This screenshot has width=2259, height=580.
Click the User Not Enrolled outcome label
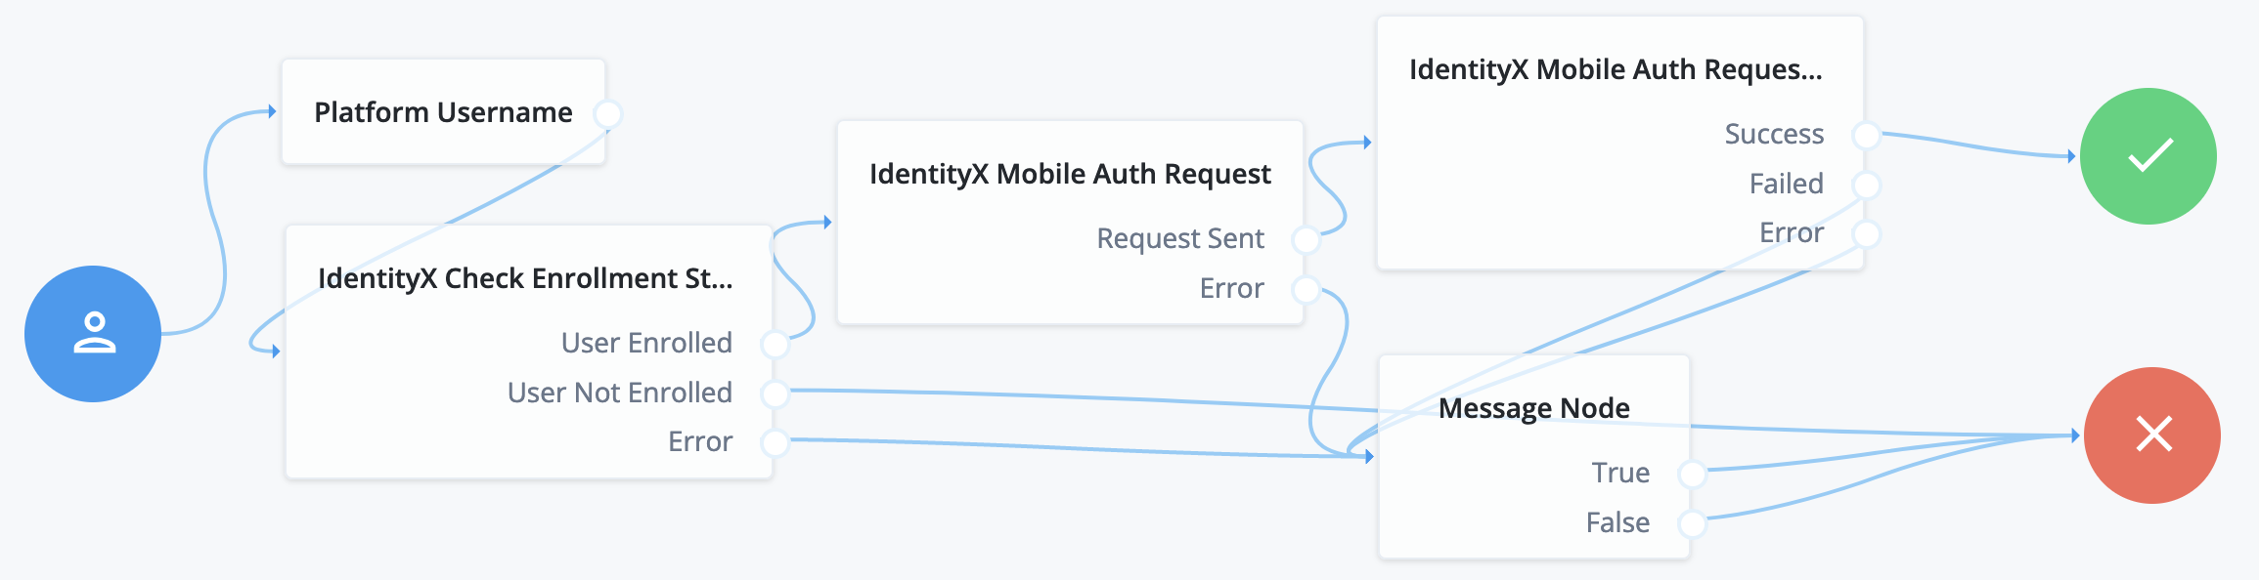pyautogui.click(x=619, y=393)
